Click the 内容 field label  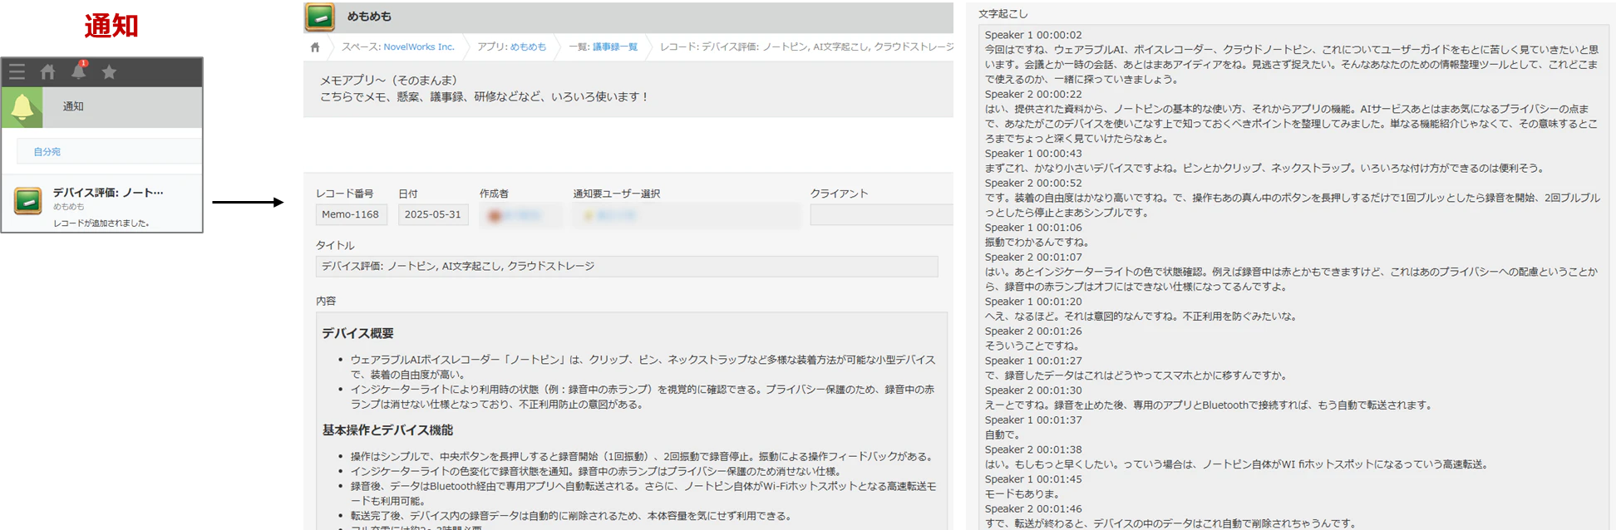click(326, 302)
